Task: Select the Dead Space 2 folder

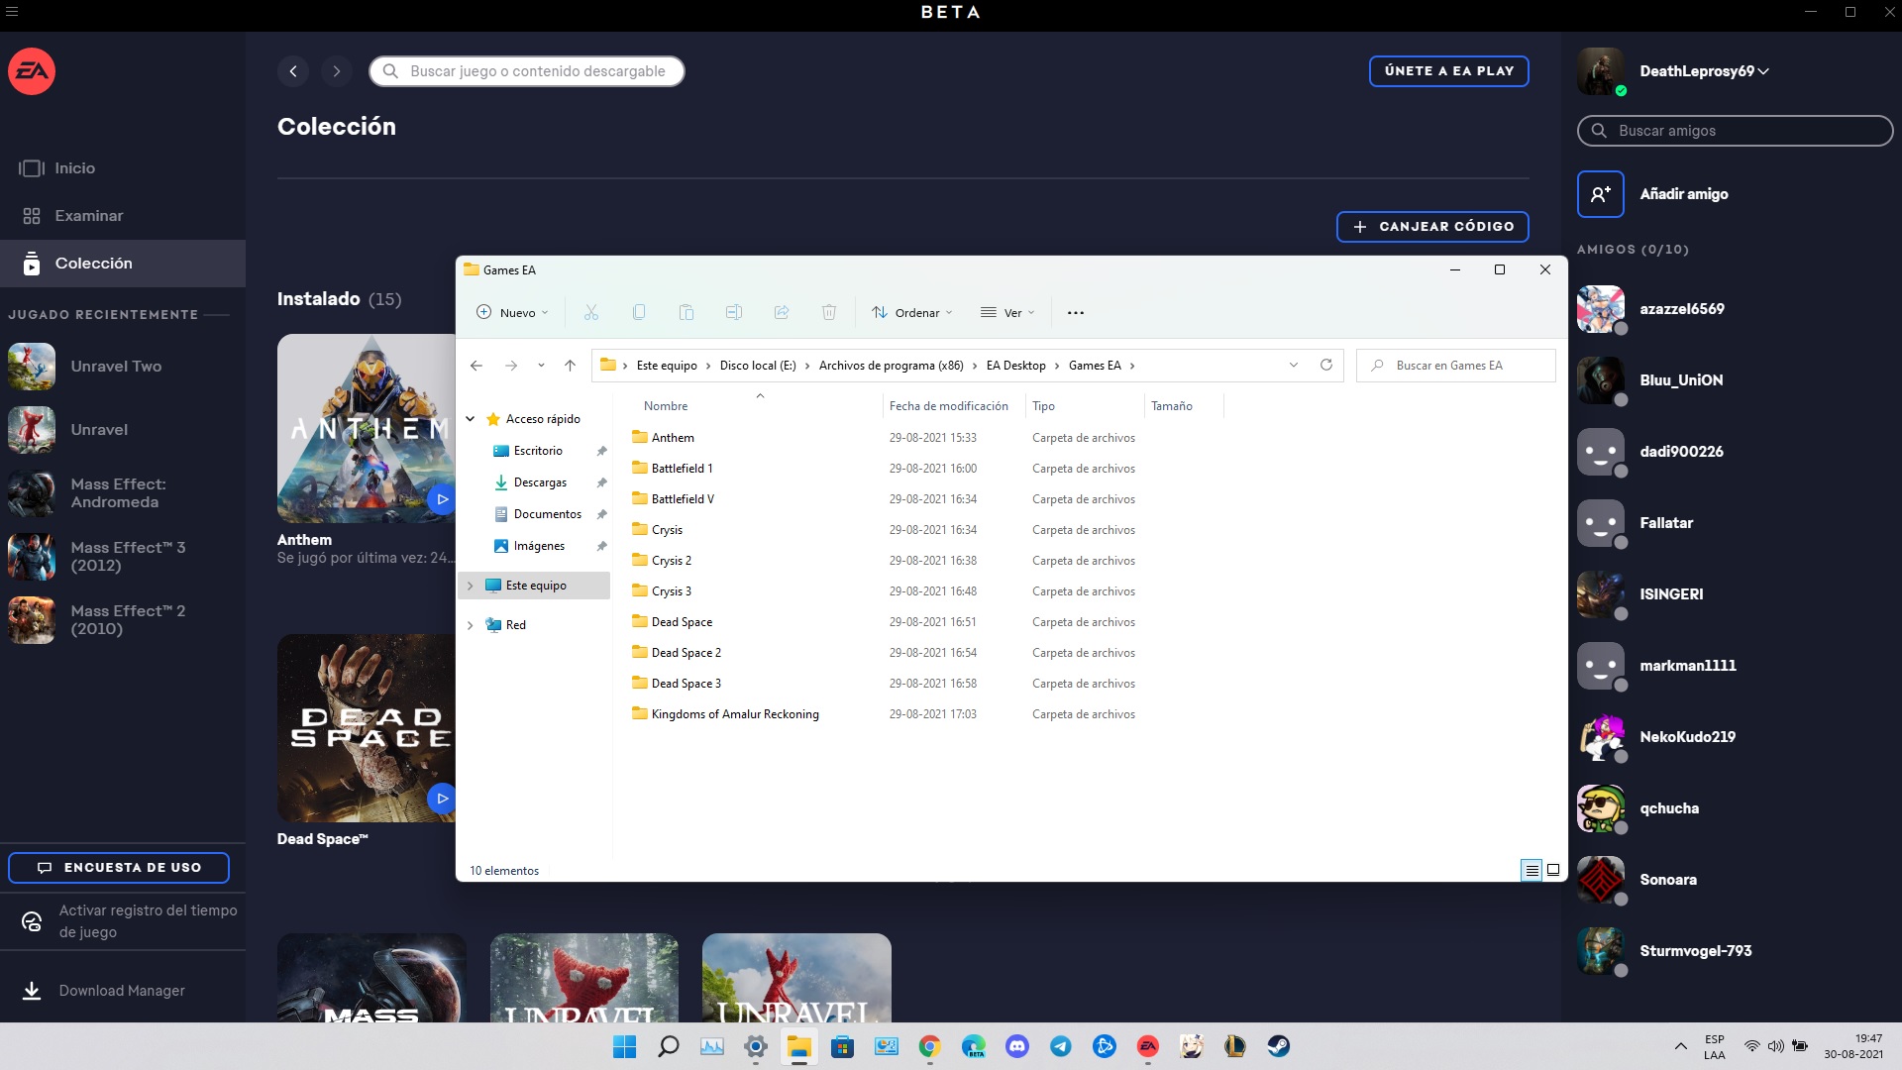Action: pyautogui.click(x=686, y=653)
